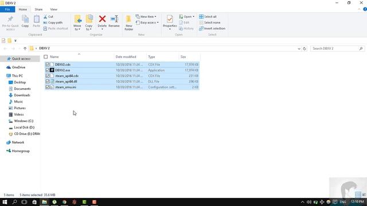The height and width of the screenshot is (206, 367).
Task: Open Windows (C:) drive
Action: point(24,121)
